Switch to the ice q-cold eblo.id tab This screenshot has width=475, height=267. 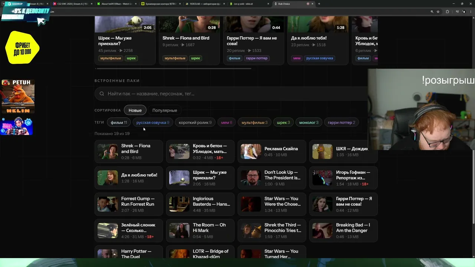[249, 4]
